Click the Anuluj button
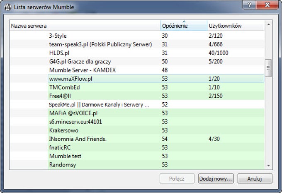 (x=255, y=179)
